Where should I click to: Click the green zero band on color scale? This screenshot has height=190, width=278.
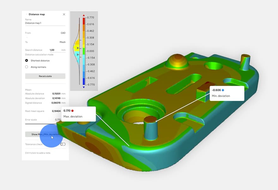click(84, 51)
